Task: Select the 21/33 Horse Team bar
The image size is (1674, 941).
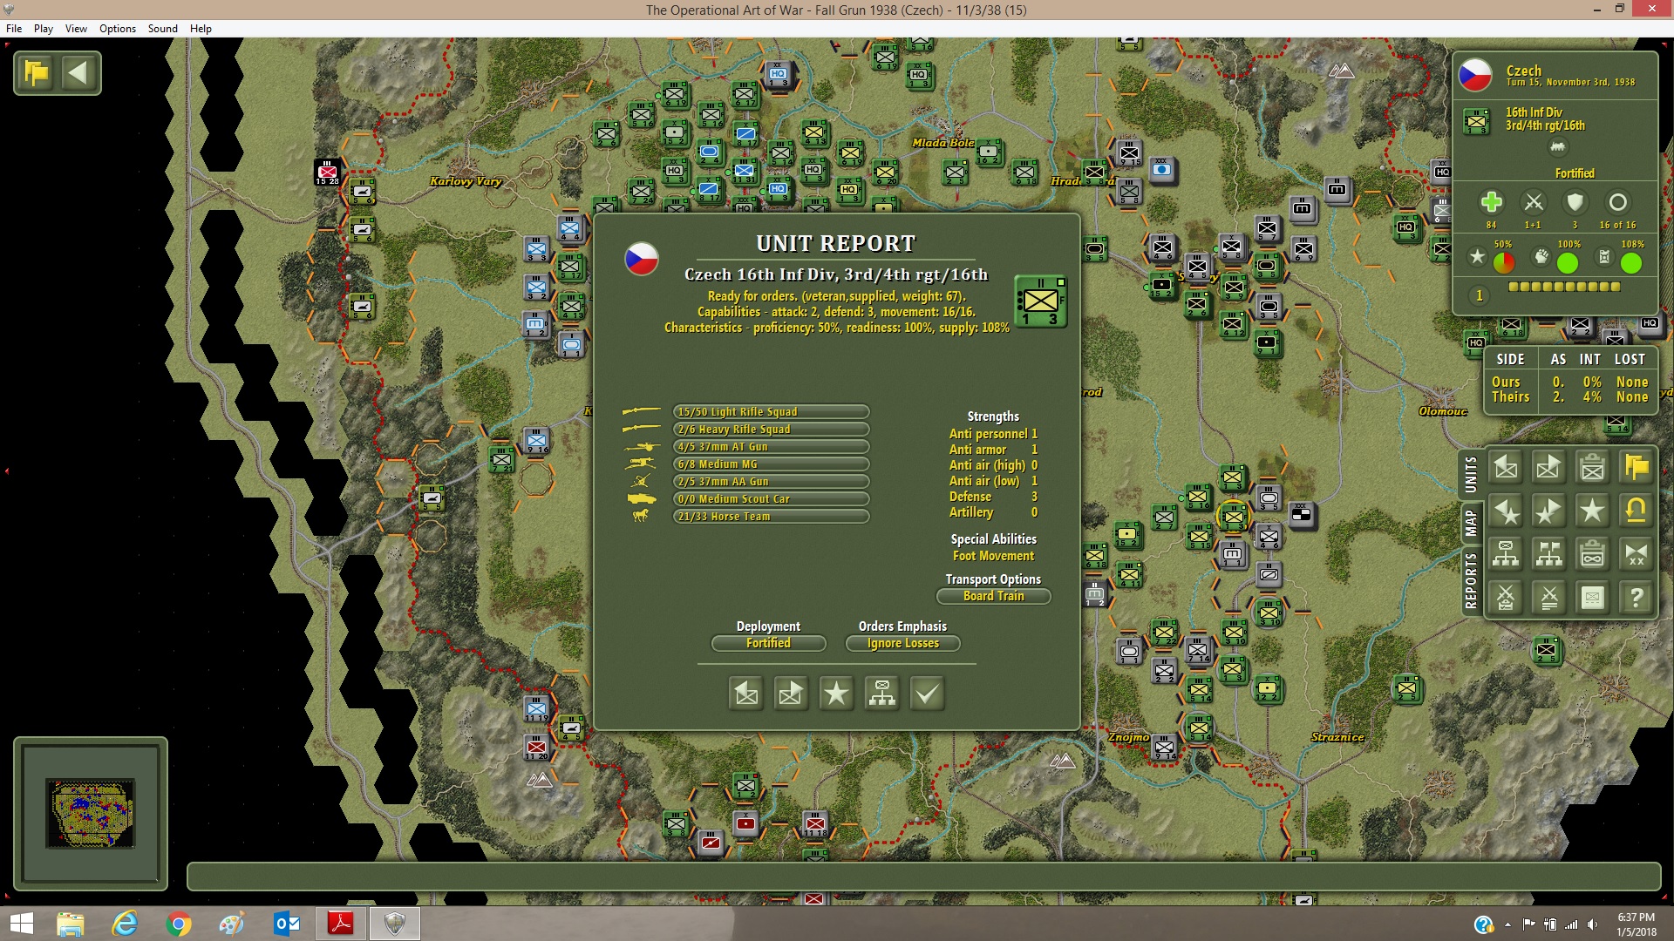Action: (x=771, y=517)
